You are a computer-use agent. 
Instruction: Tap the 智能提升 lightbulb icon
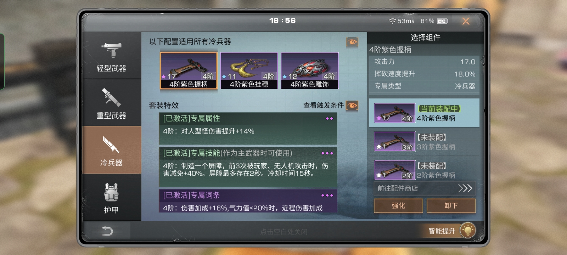tap(468, 231)
